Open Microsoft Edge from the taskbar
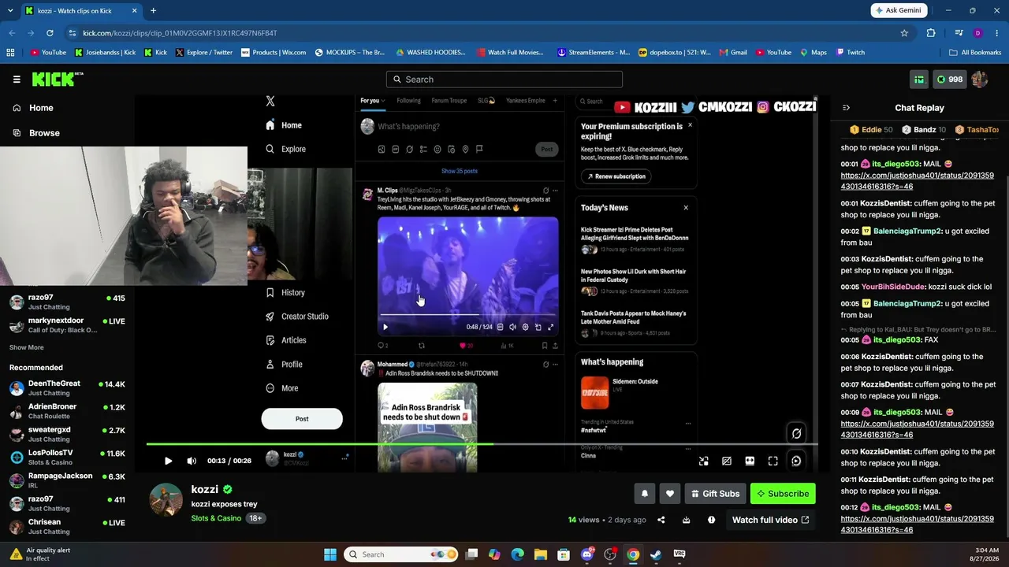1009x567 pixels. [517, 554]
